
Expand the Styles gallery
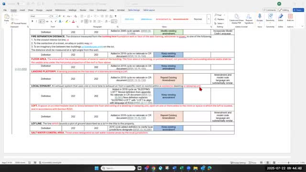coord(208,19)
